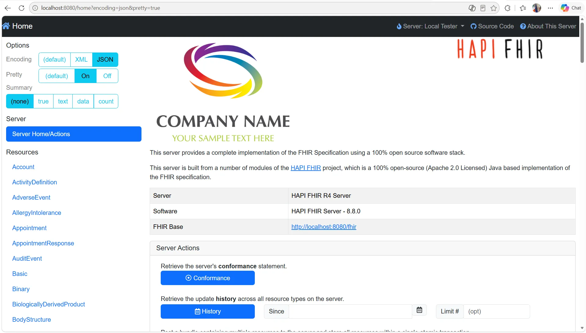This screenshot has height=333, width=586.
Task: Click the scrollbar down arrow
Action: 582,328
